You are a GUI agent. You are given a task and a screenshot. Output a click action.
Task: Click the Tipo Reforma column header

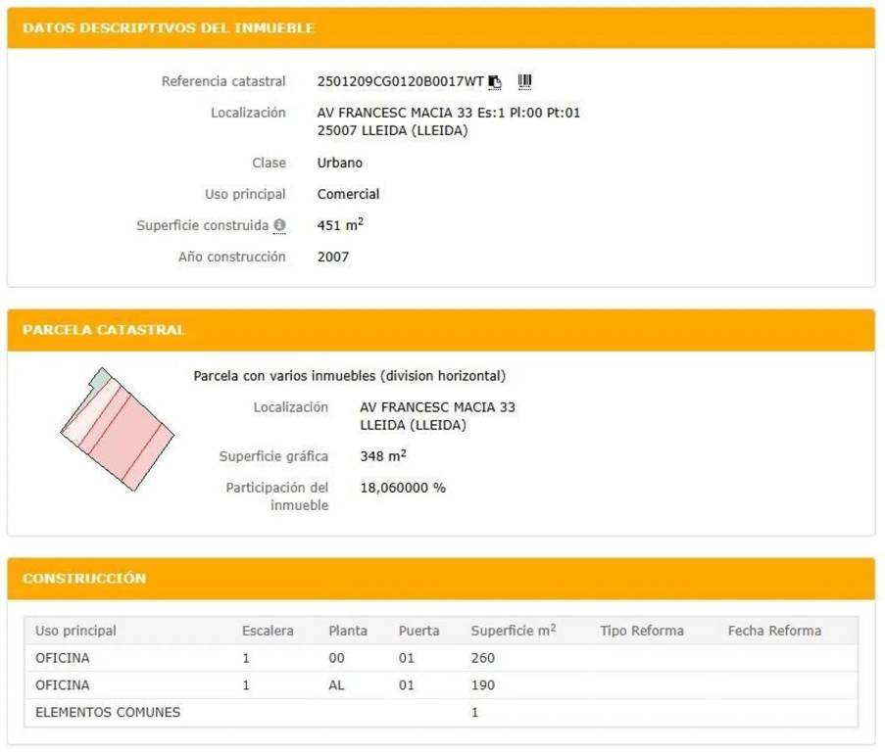pyautogui.click(x=641, y=631)
